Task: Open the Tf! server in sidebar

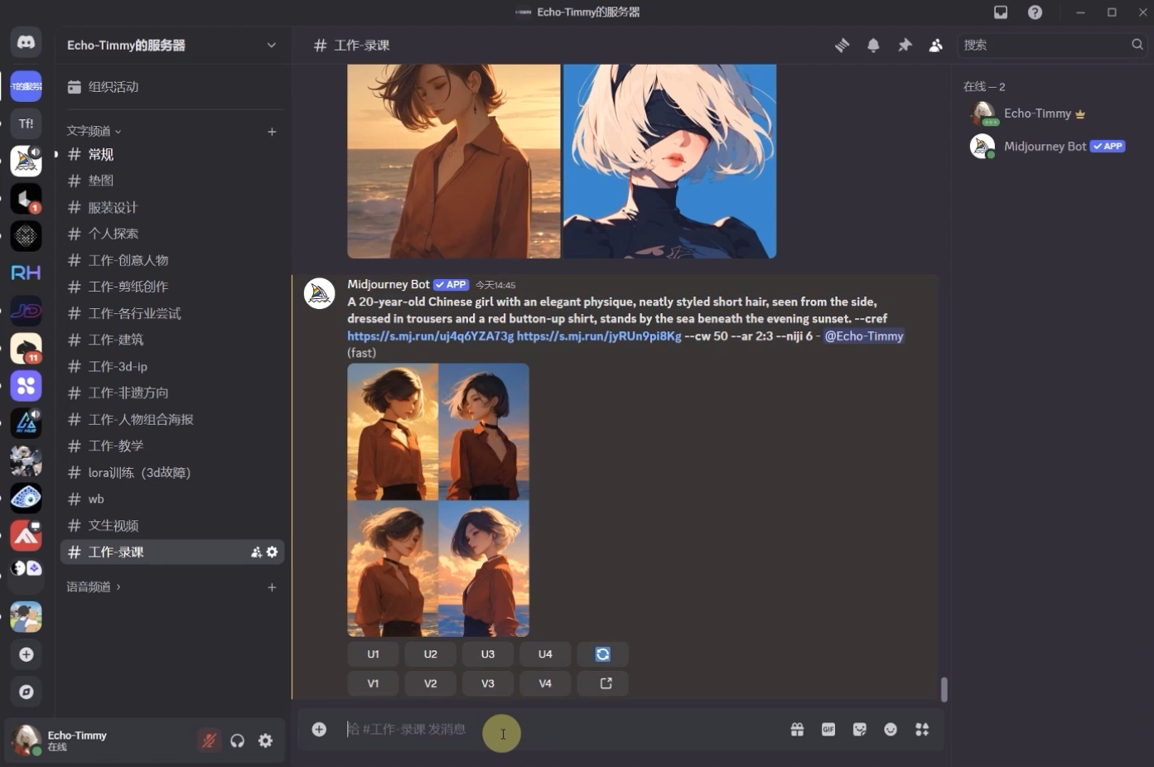Action: (26, 123)
